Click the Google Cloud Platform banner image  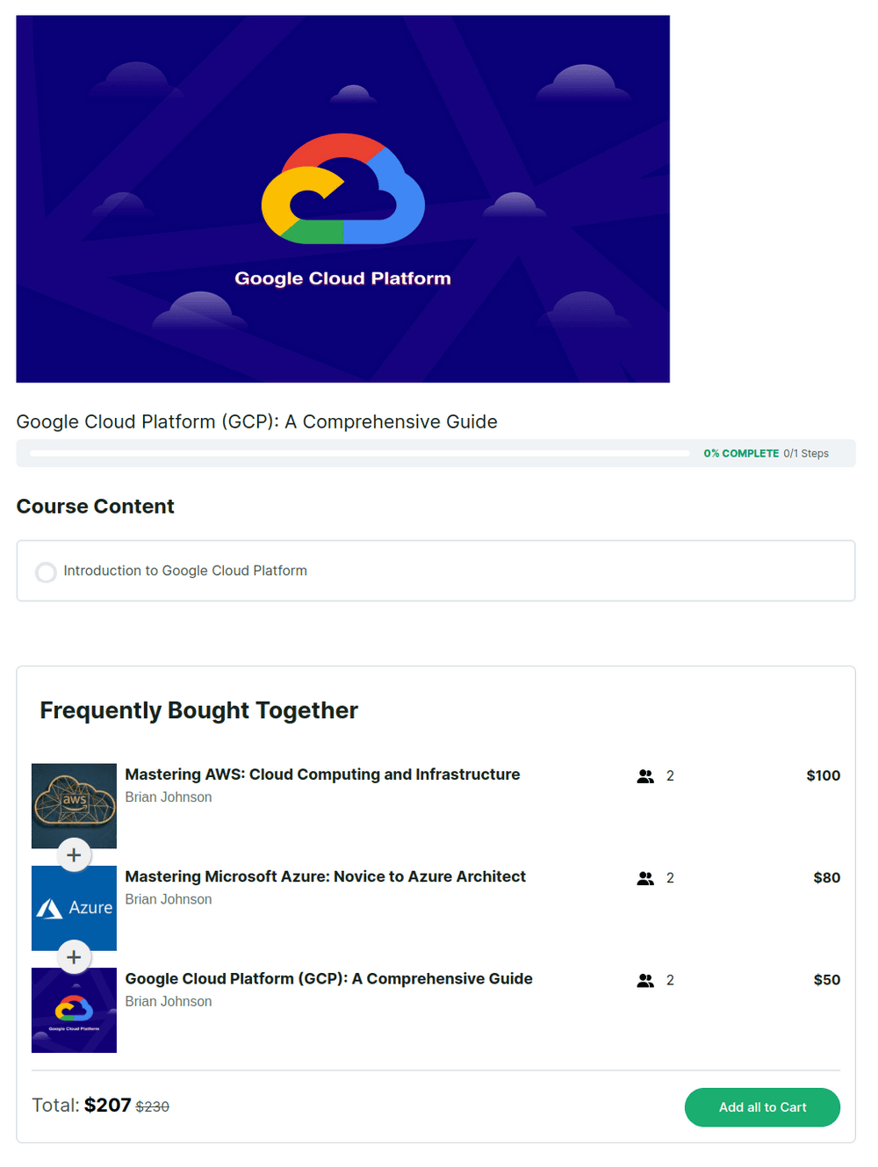pos(342,198)
